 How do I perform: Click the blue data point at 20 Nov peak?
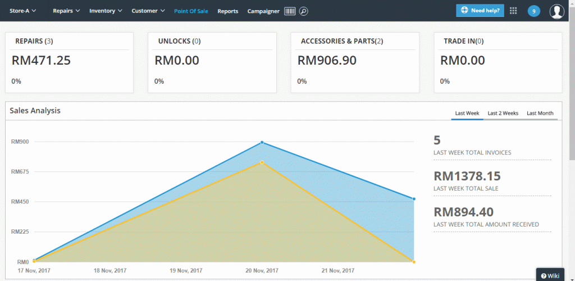(262, 142)
